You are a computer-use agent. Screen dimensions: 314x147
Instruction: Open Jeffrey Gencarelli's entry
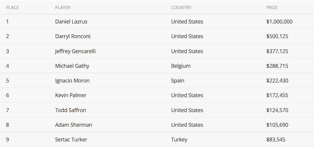(75, 51)
